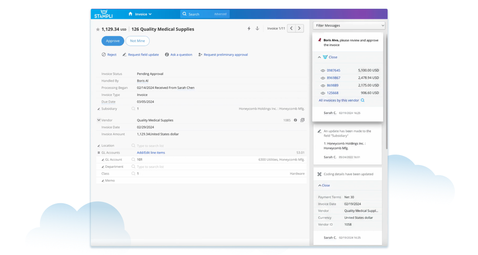Approve the Quality Medical Supplies invoice
The image size is (478, 255).
[112, 41]
